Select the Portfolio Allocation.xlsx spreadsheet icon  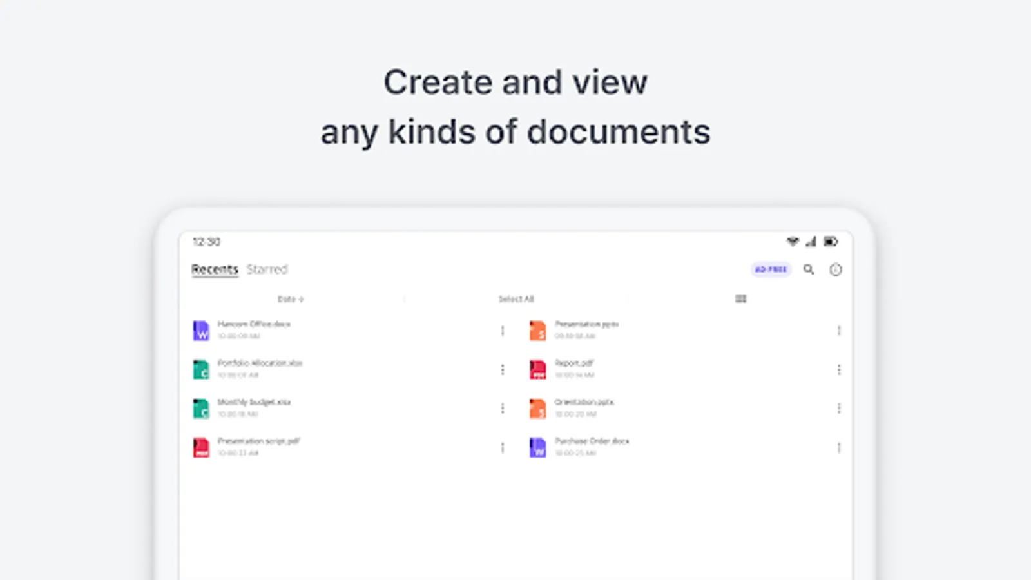pos(200,369)
